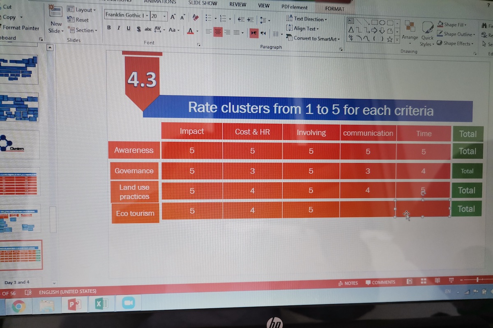Select the Clusters slide thumbnail

coord(19,144)
